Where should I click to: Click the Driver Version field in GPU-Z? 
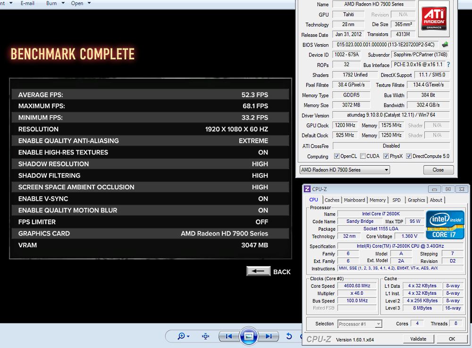[x=391, y=115]
